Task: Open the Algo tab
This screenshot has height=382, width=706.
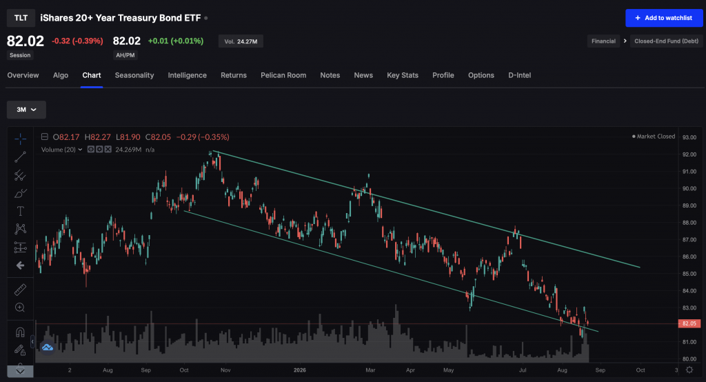Action: (61, 75)
